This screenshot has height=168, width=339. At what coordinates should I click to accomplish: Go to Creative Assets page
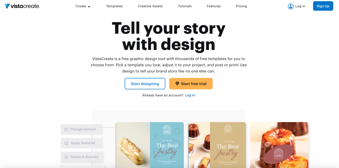point(150,6)
